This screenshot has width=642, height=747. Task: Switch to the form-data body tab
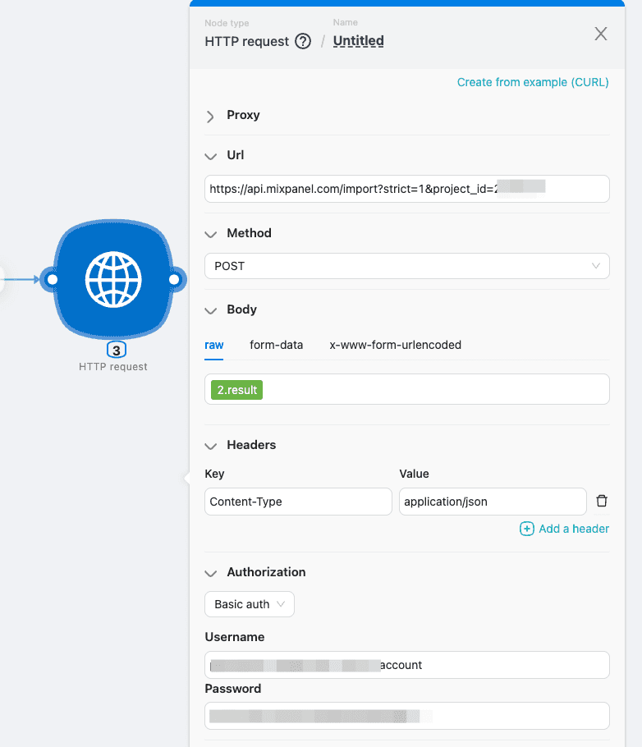click(x=276, y=345)
